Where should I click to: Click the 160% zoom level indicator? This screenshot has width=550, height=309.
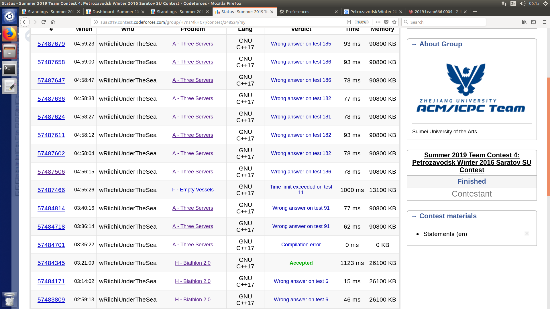click(x=362, y=22)
